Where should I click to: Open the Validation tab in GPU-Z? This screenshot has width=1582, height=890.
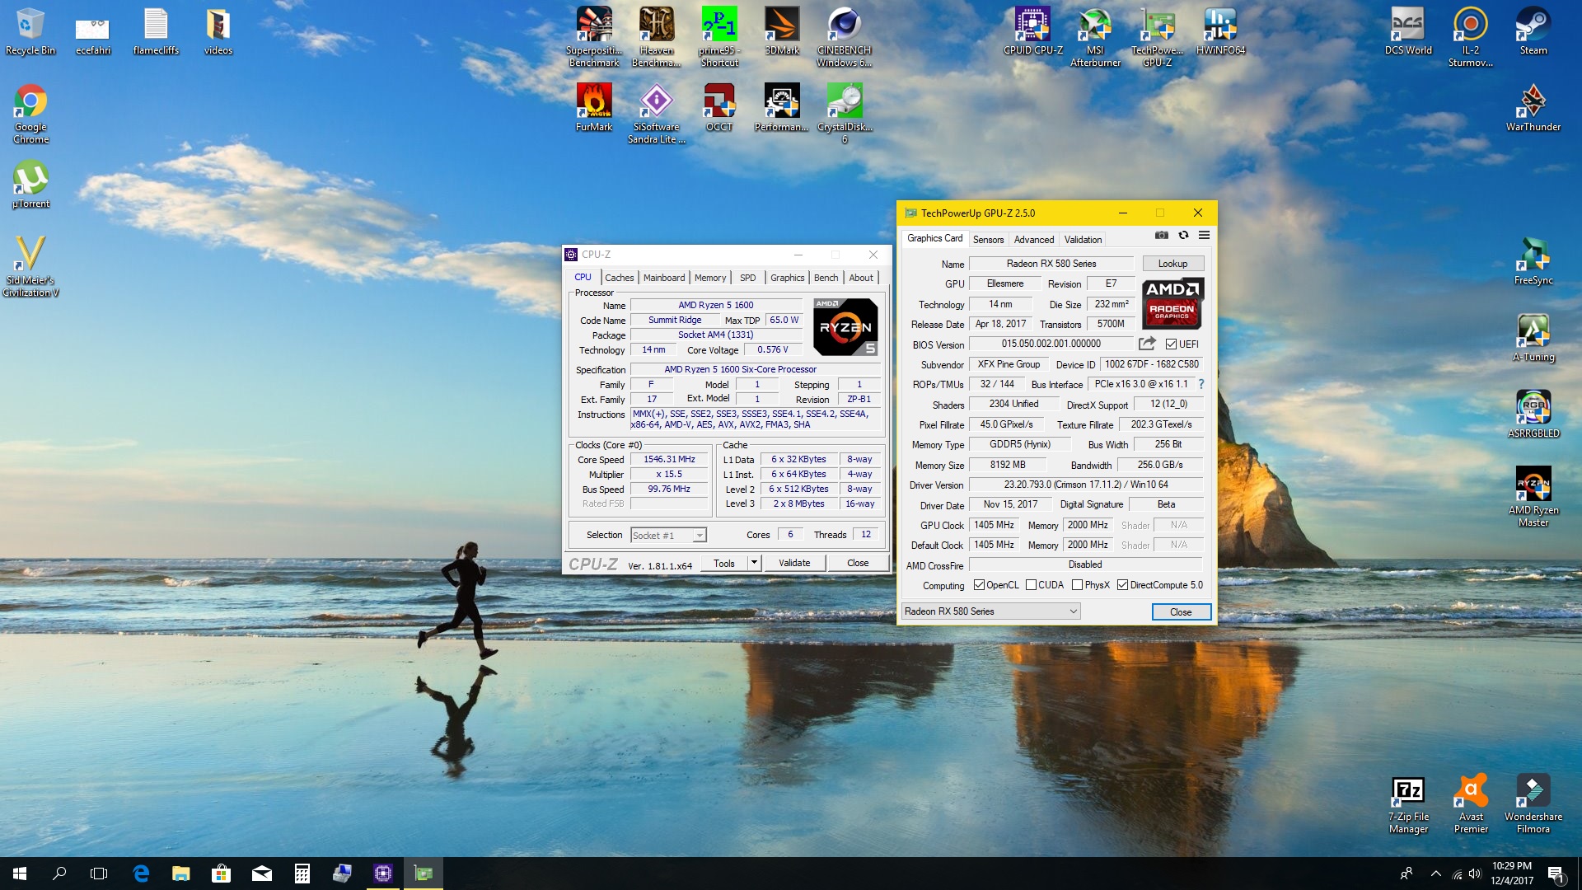coord(1083,240)
